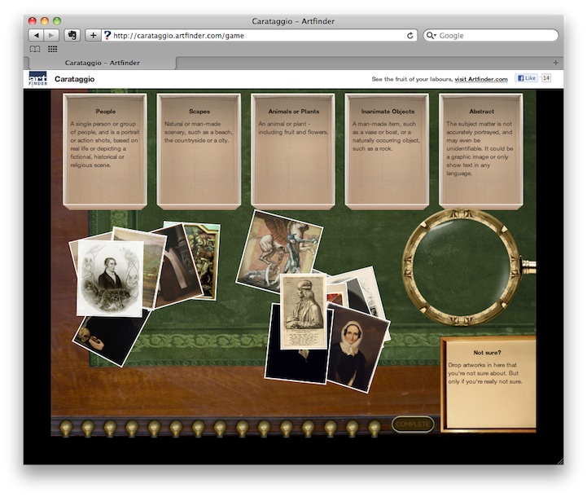Viewport: 587px width, 497px height.
Task: Select the Abstract category box
Action: (x=481, y=151)
